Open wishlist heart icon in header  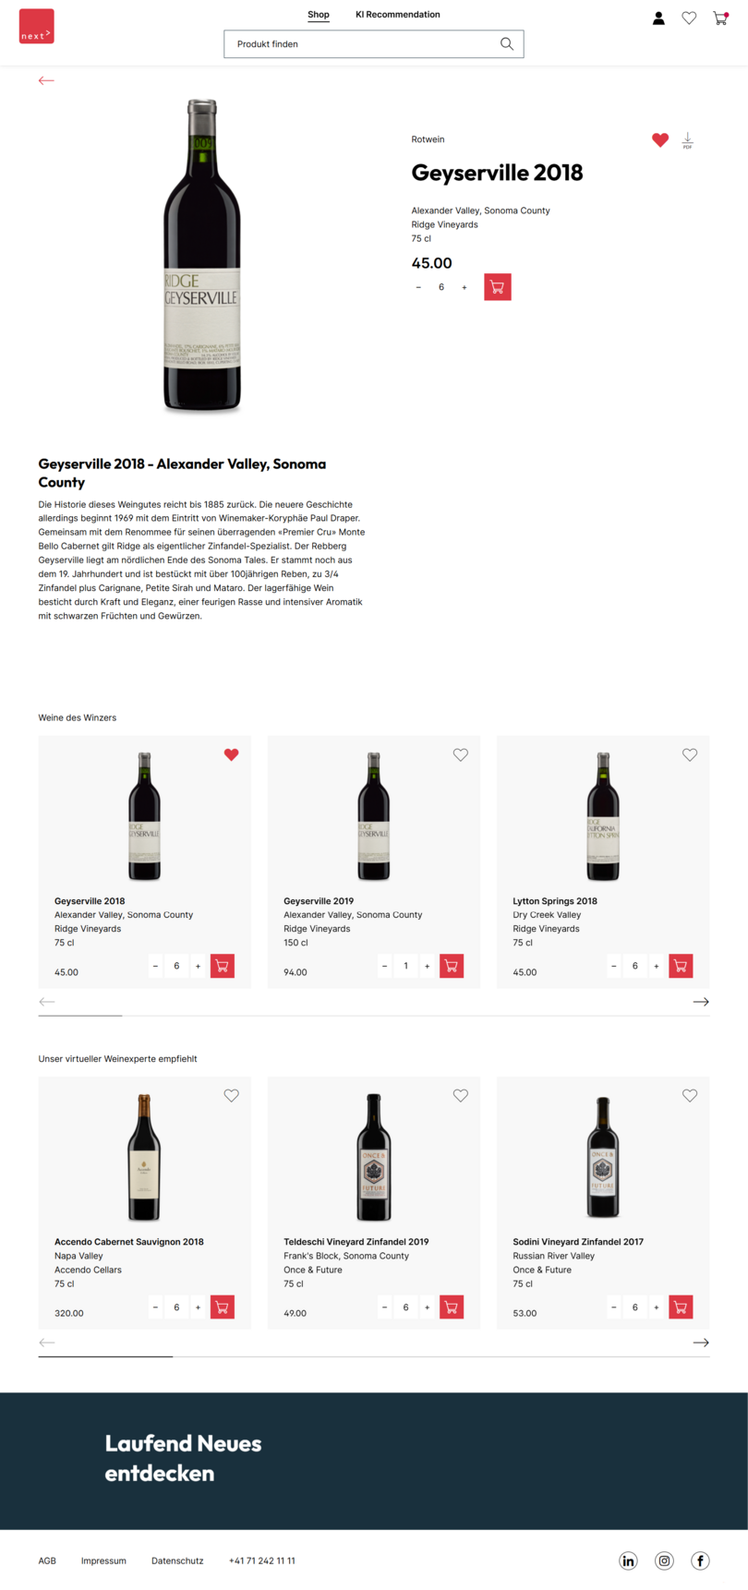coord(689,18)
